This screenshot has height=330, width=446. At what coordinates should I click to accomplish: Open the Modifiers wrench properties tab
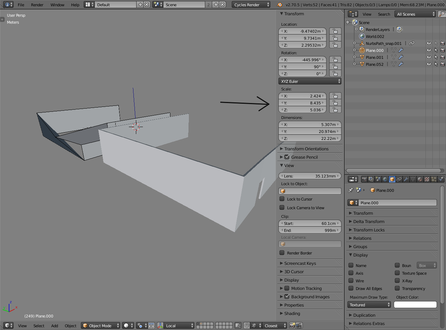(x=406, y=179)
